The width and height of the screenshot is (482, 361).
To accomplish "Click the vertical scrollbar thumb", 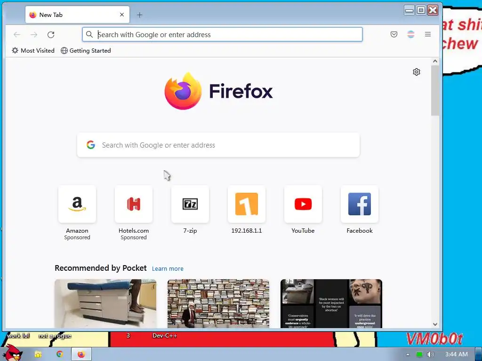I will [x=435, y=91].
